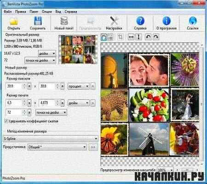Click the print height calculator button
Screen dimensions: 207x184
pos(62,103)
